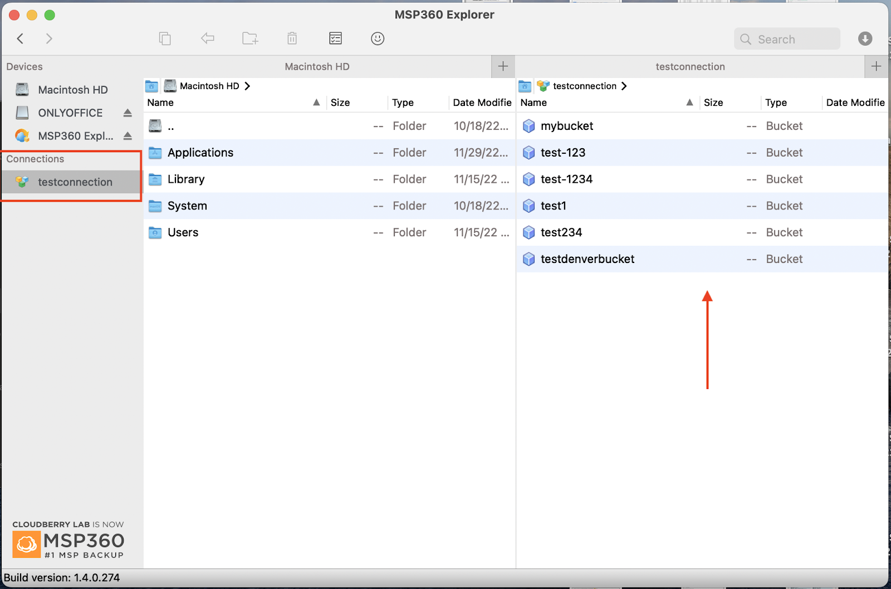Add a new tab in left pane
The height and width of the screenshot is (589, 891).
(x=503, y=66)
